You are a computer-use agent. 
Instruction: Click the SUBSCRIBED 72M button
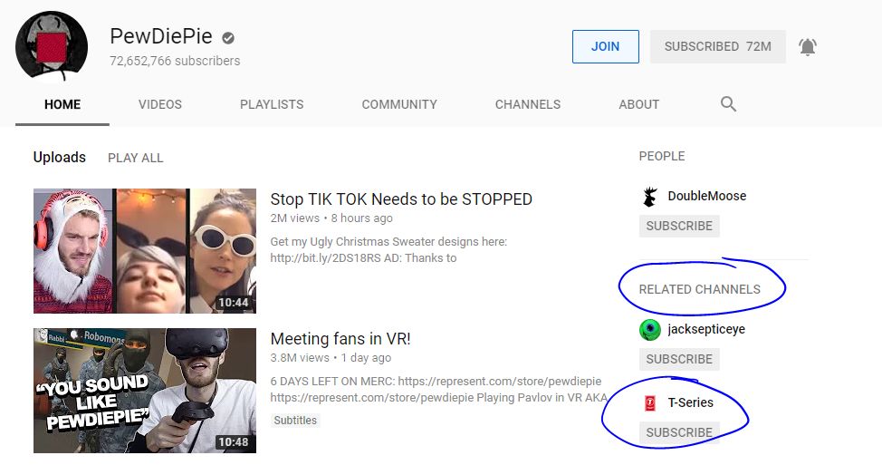717,47
